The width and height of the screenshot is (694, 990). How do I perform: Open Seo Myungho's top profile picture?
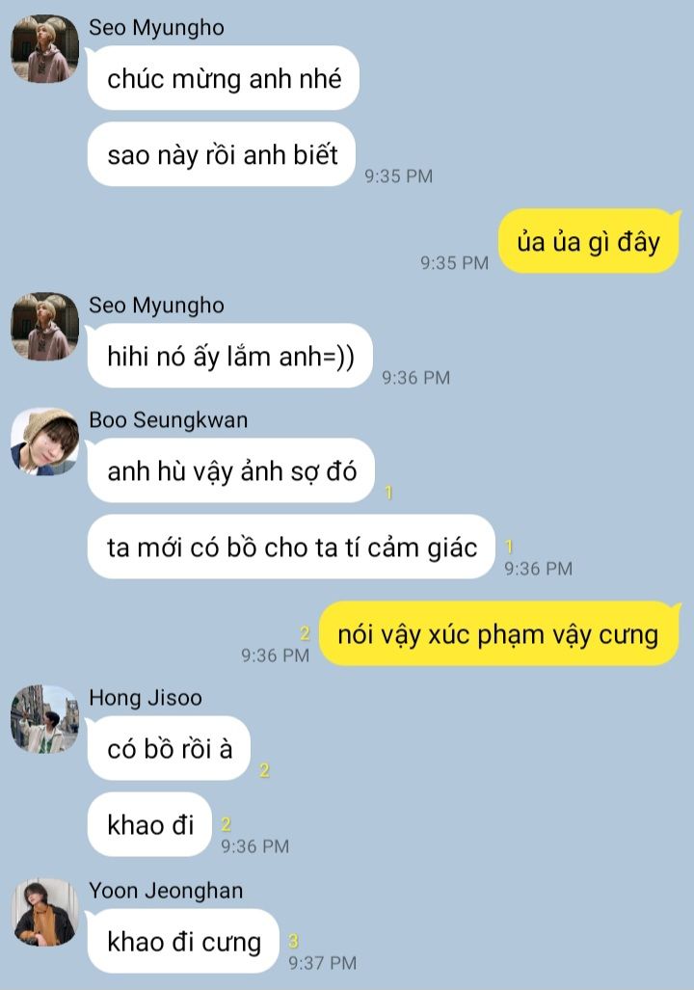click(x=45, y=48)
